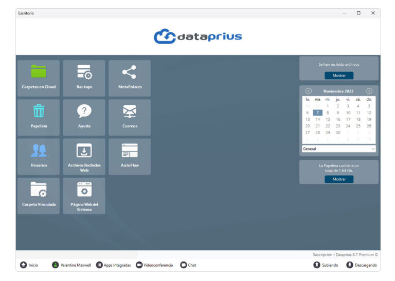Click the Inicio home icon
Image resolution: width=395 pixels, height=281 pixels.
click(24, 265)
